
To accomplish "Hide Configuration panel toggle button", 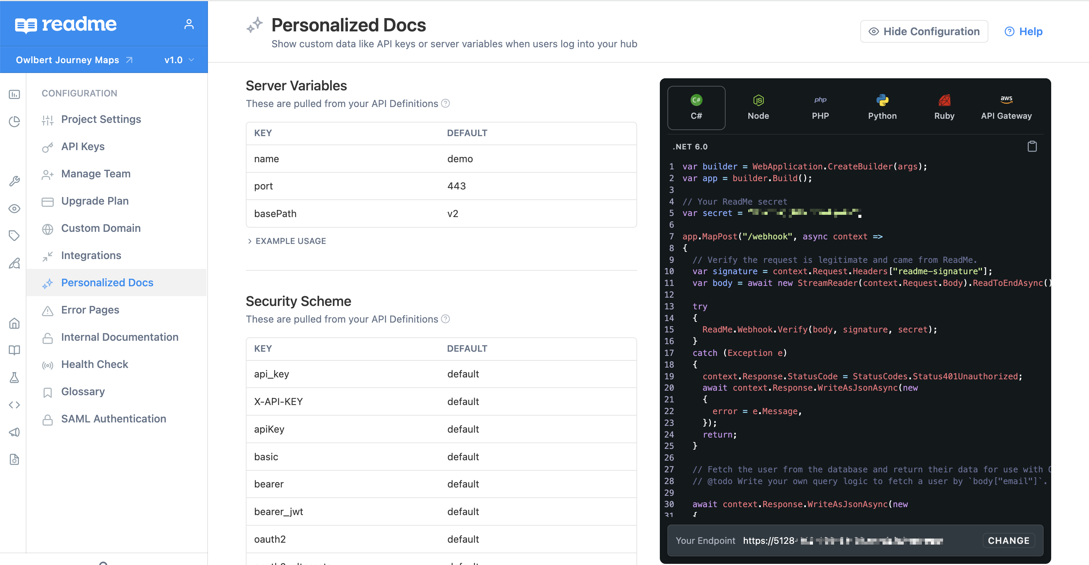I will click(x=924, y=31).
